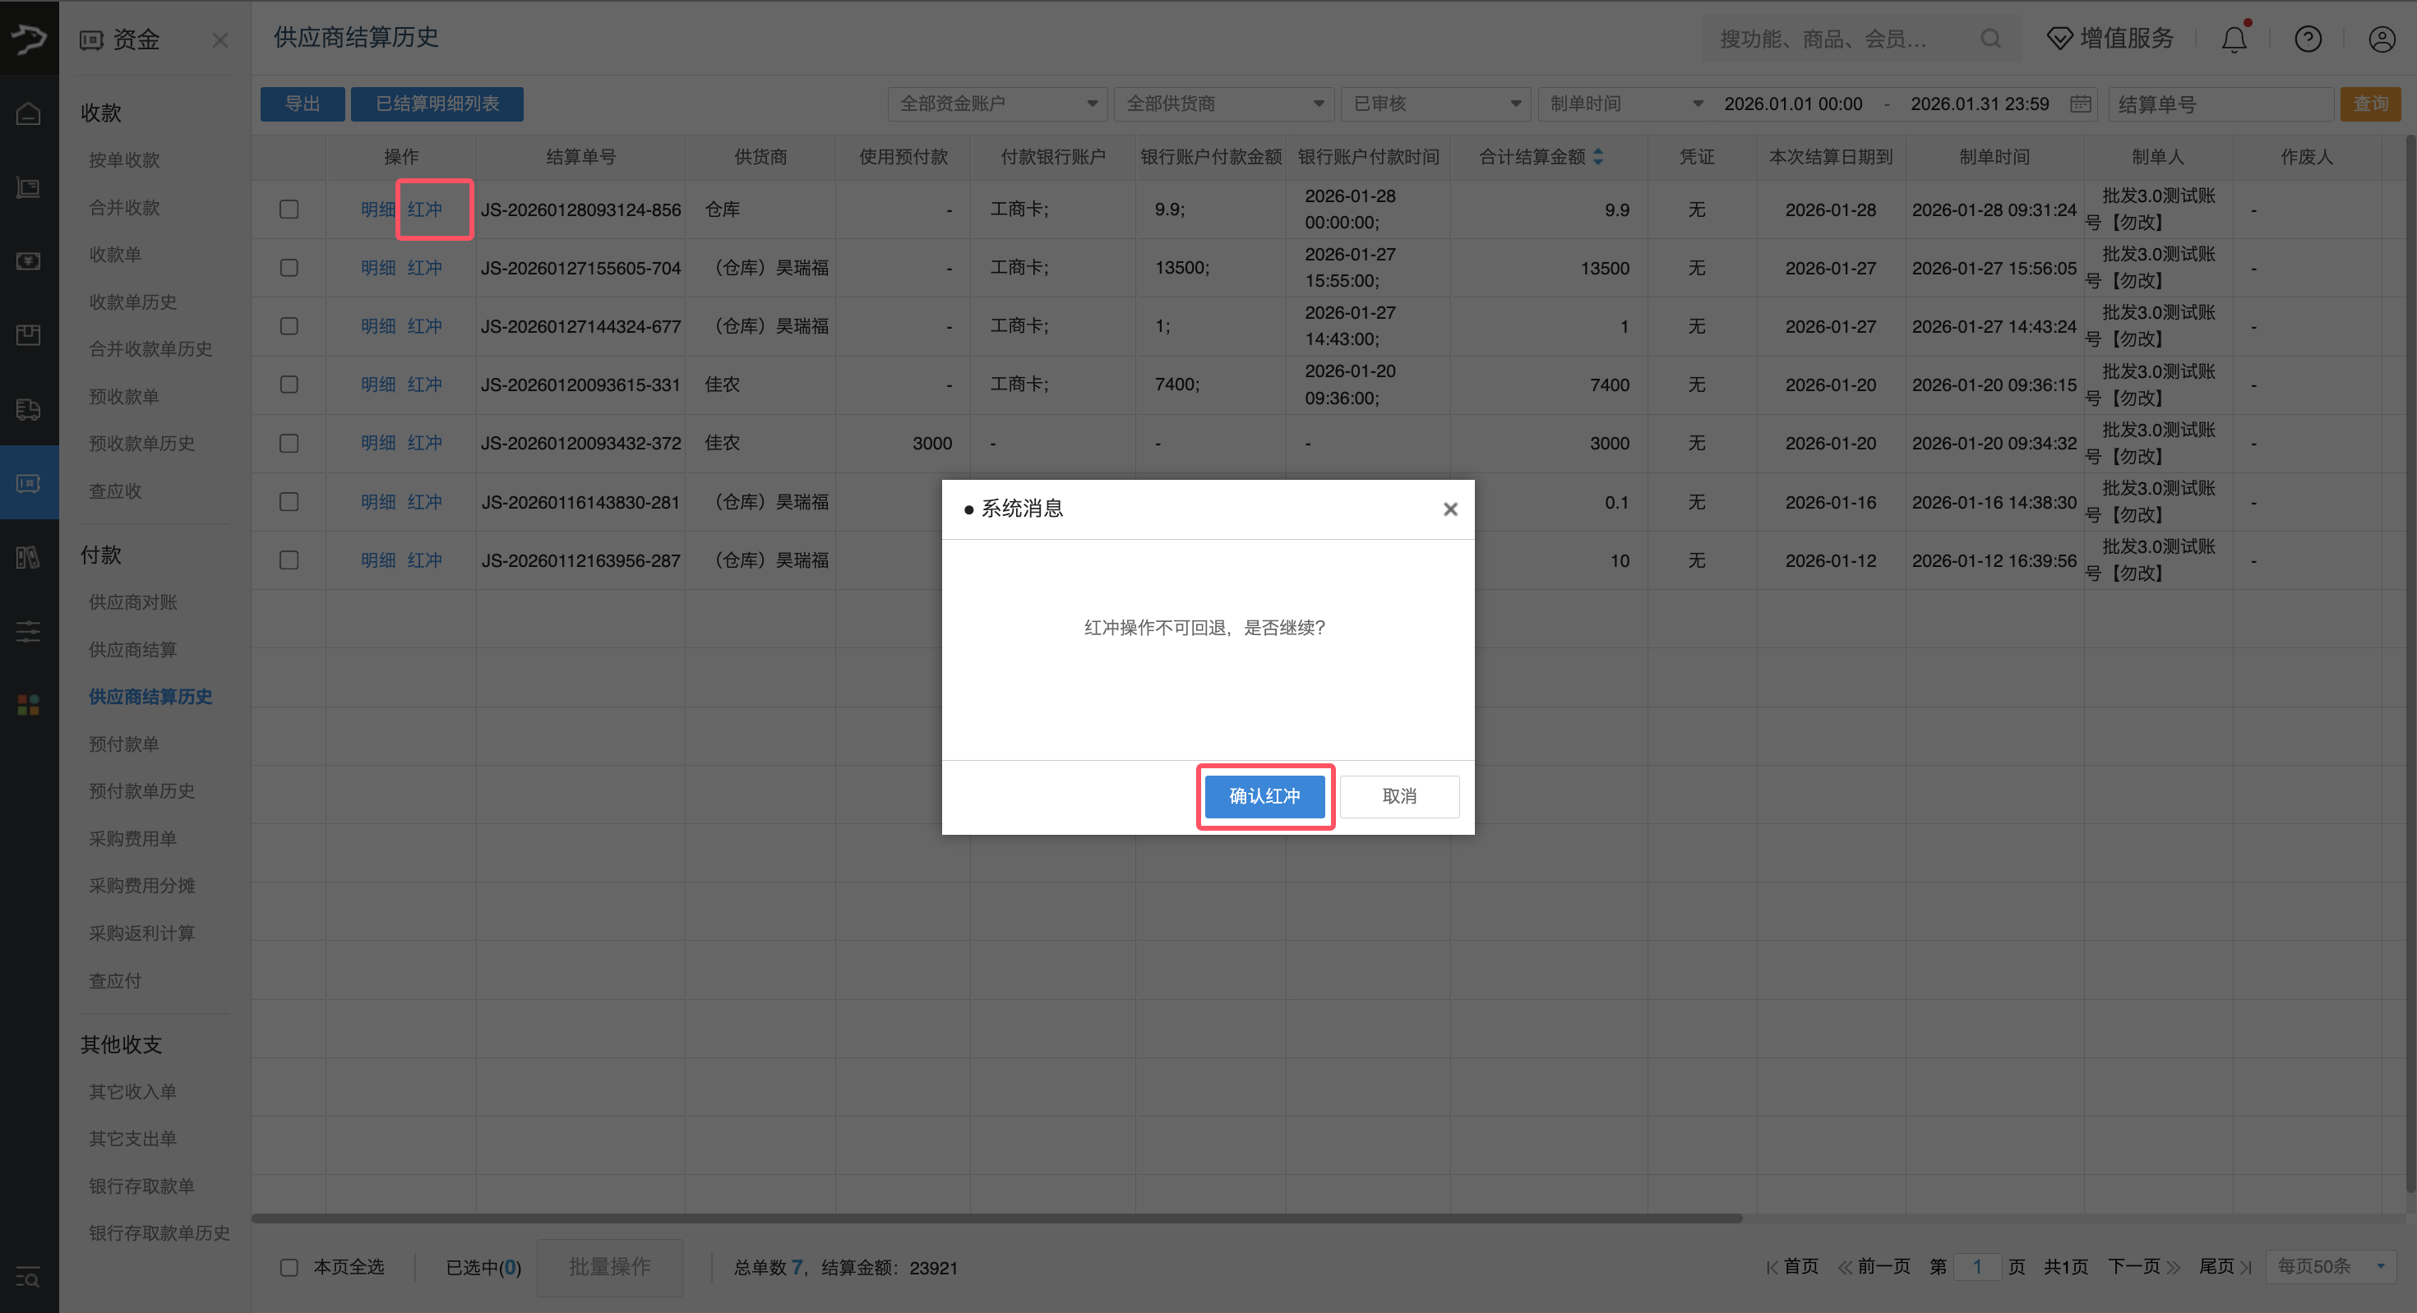Go to 预付款单 menu item
This screenshot has width=2417, height=1313.
[x=123, y=744]
